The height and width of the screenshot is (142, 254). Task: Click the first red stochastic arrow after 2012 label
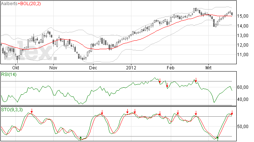tap(135, 111)
